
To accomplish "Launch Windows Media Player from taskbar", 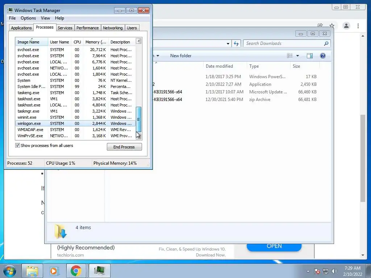I will (54, 271).
